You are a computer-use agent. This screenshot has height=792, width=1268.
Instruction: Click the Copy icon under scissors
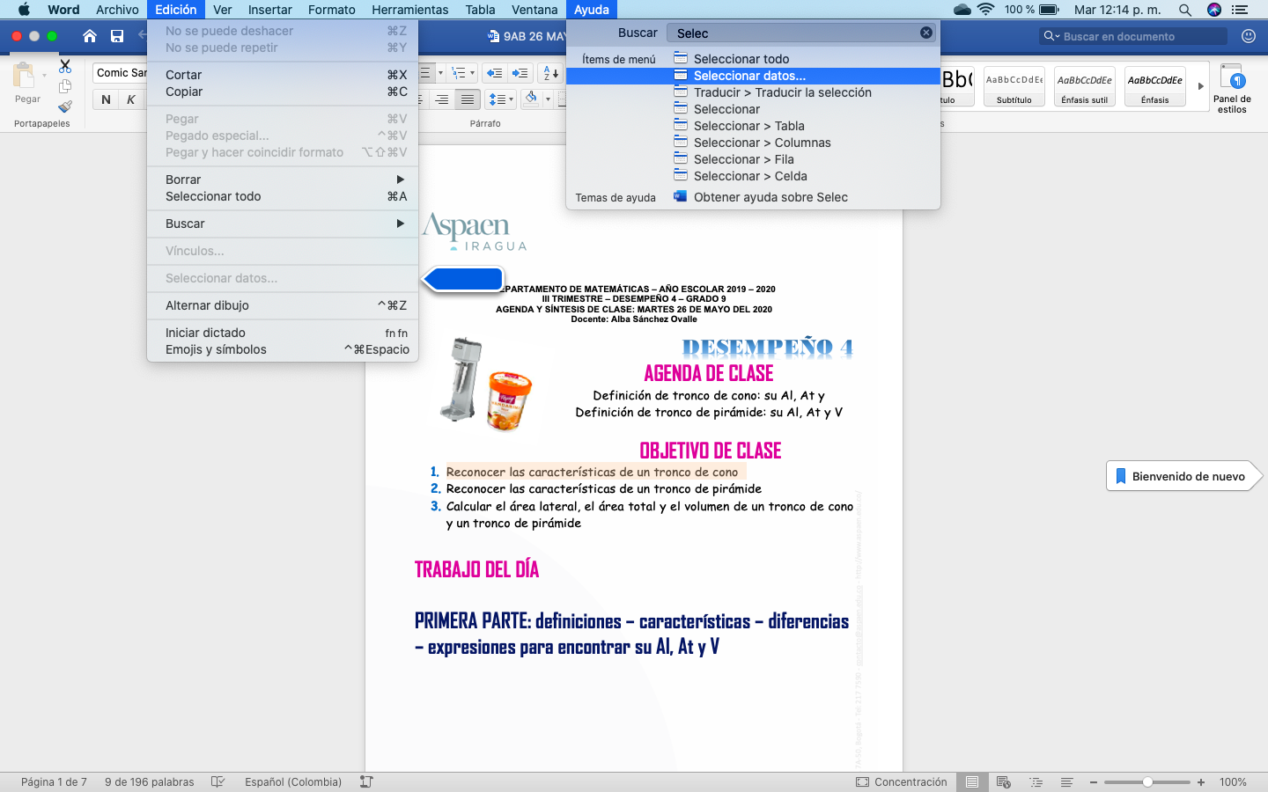pyautogui.click(x=65, y=86)
